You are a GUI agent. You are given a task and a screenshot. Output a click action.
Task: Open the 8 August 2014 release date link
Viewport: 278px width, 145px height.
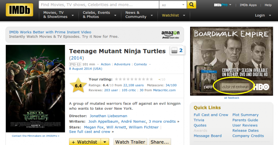point(86,69)
